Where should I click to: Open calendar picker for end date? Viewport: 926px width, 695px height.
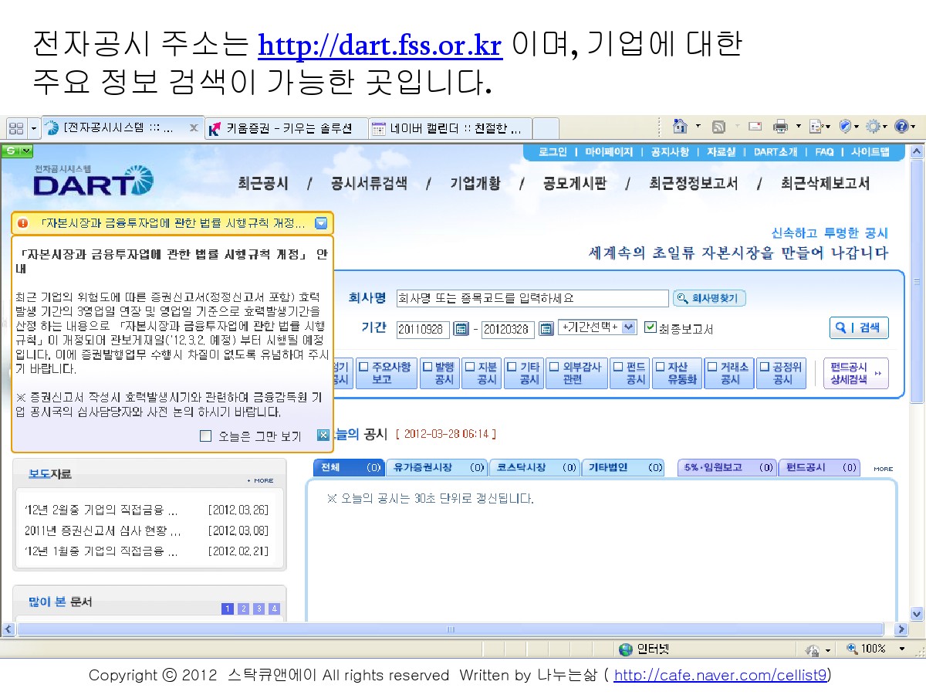click(546, 328)
